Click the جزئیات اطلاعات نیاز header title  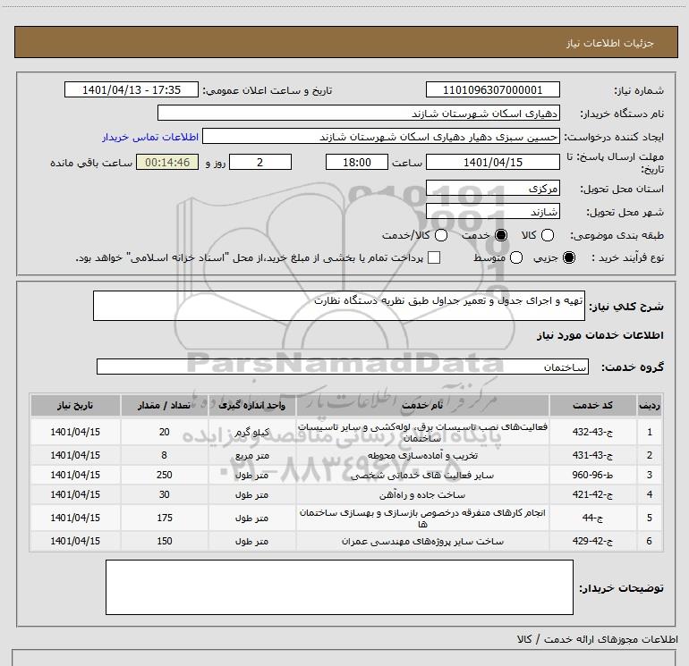point(609,43)
